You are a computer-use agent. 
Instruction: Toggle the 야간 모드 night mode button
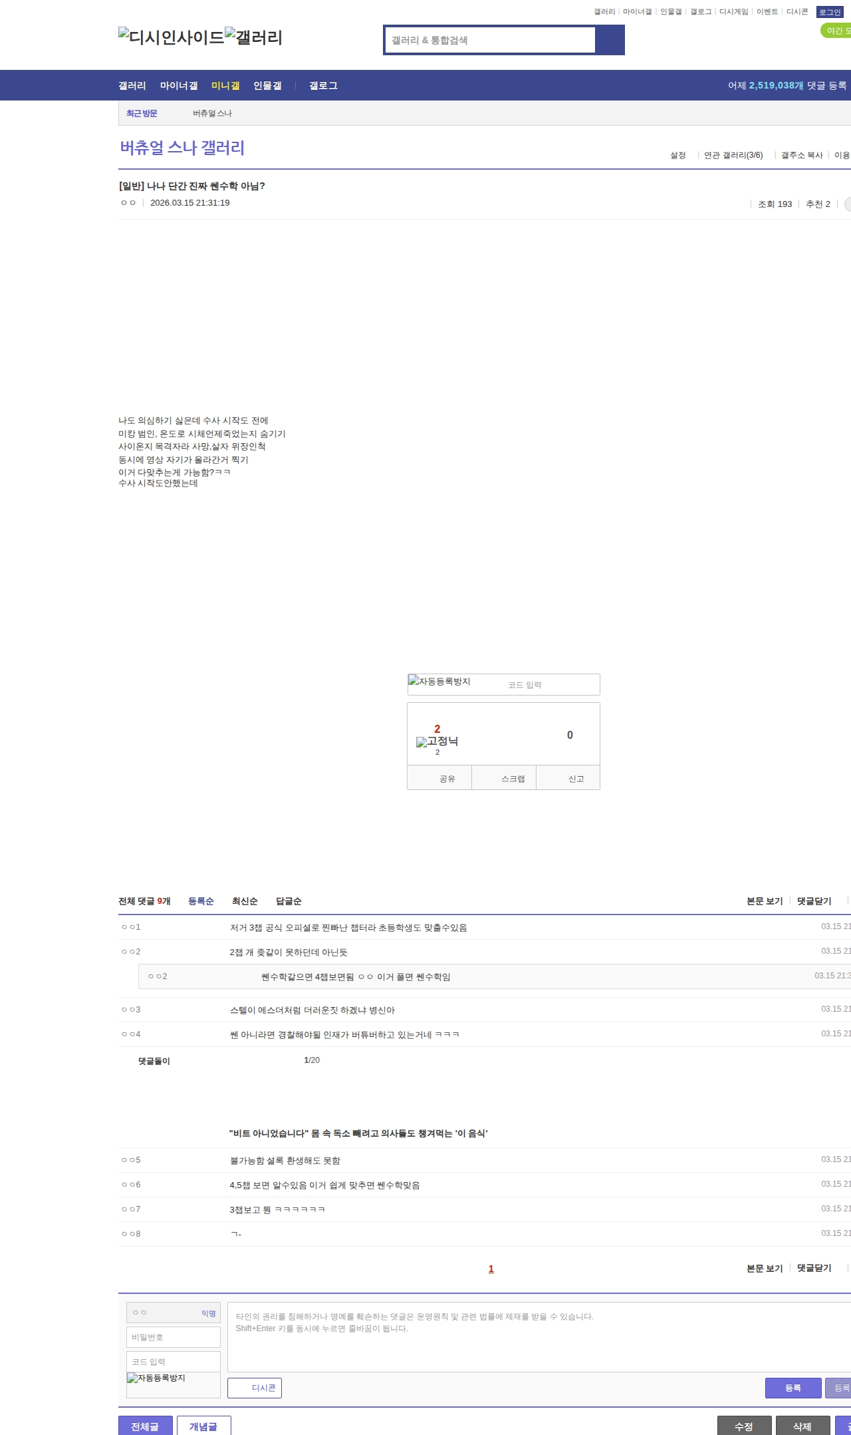pos(836,31)
